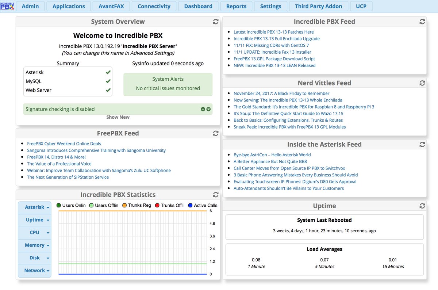This screenshot has height=290, width=438.
Task: Open Incredible Fax 13 Installer link
Action: point(273,52)
